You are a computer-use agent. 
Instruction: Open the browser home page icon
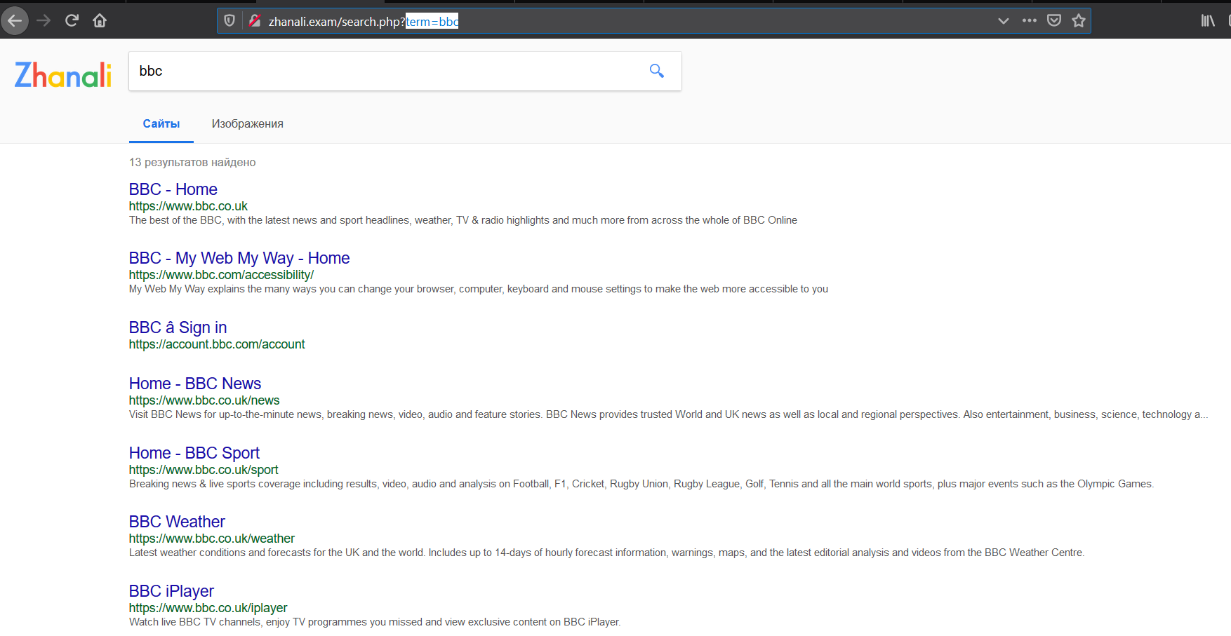[x=100, y=20]
